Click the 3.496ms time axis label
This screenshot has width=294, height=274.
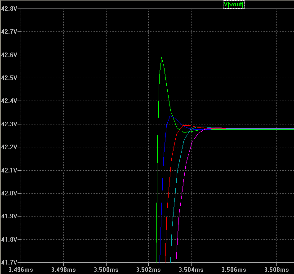[21, 270]
